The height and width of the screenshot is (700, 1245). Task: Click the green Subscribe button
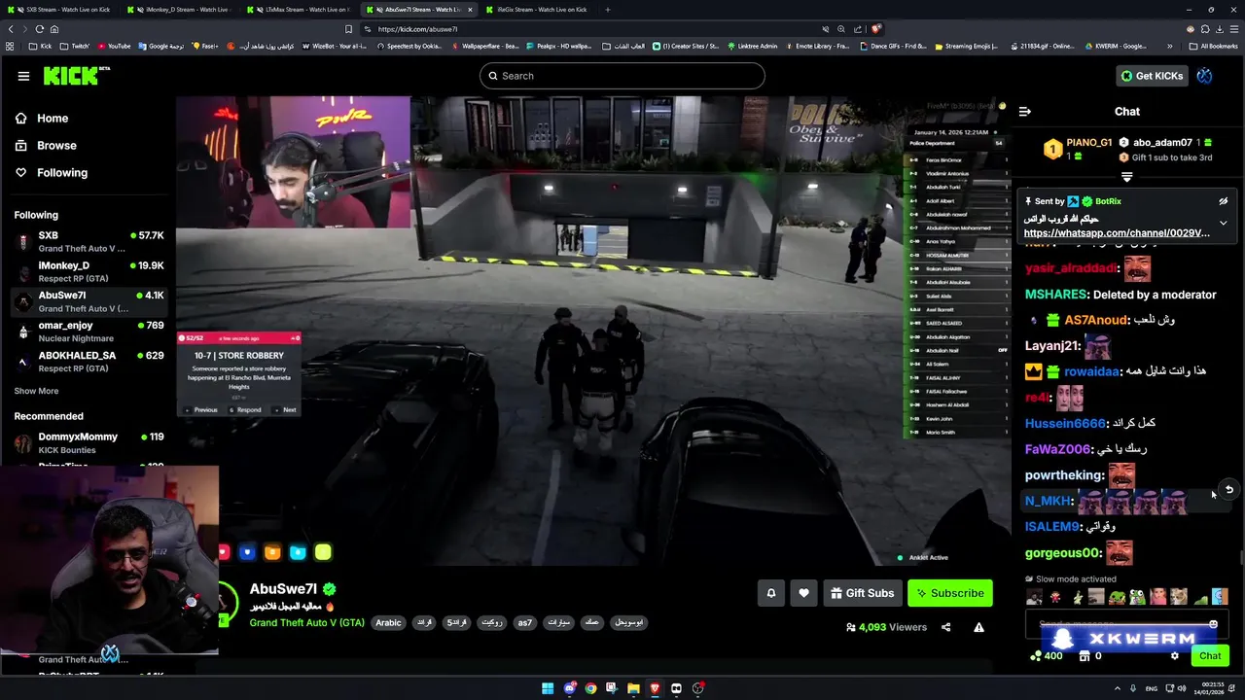950,593
